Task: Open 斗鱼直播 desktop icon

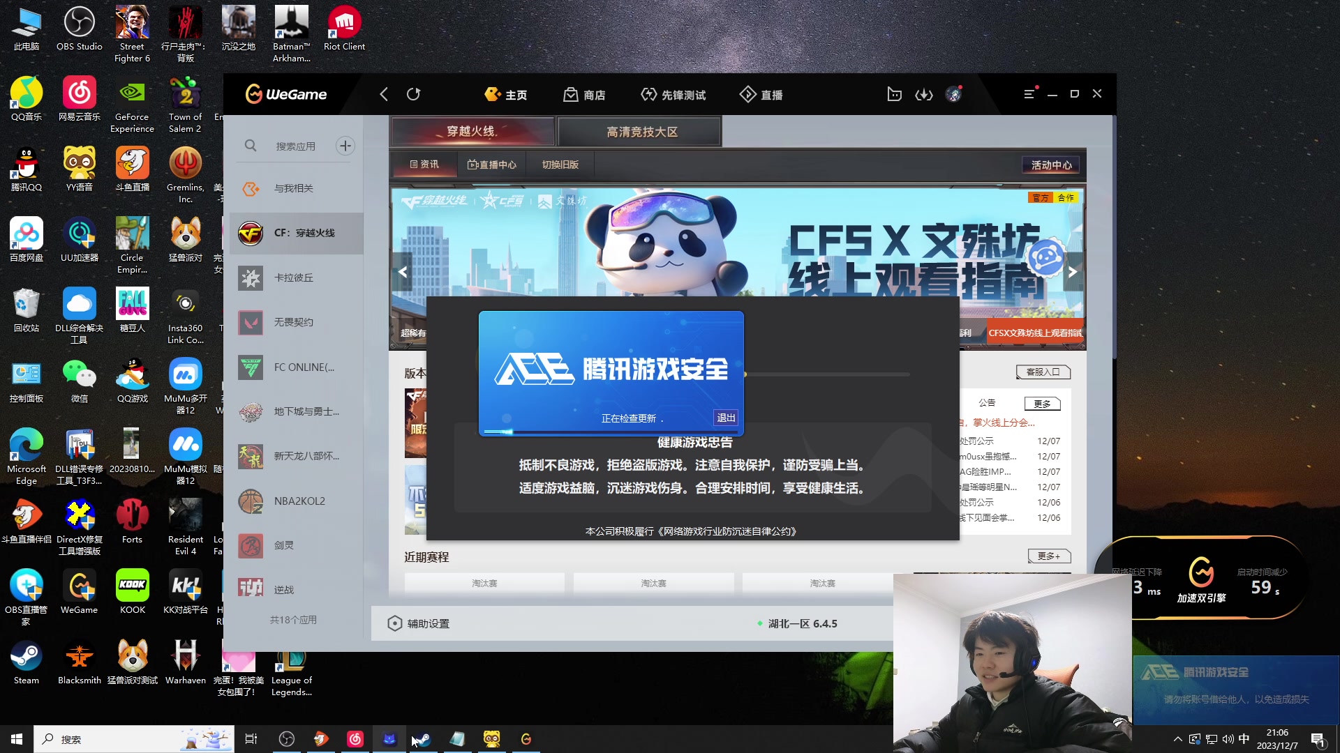Action: coord(132,170)
